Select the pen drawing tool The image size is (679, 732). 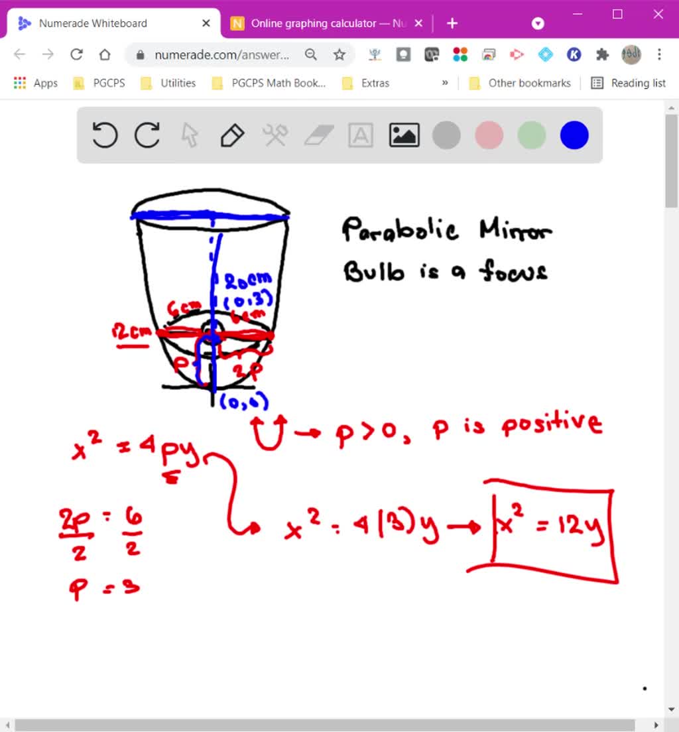[232, 135]
